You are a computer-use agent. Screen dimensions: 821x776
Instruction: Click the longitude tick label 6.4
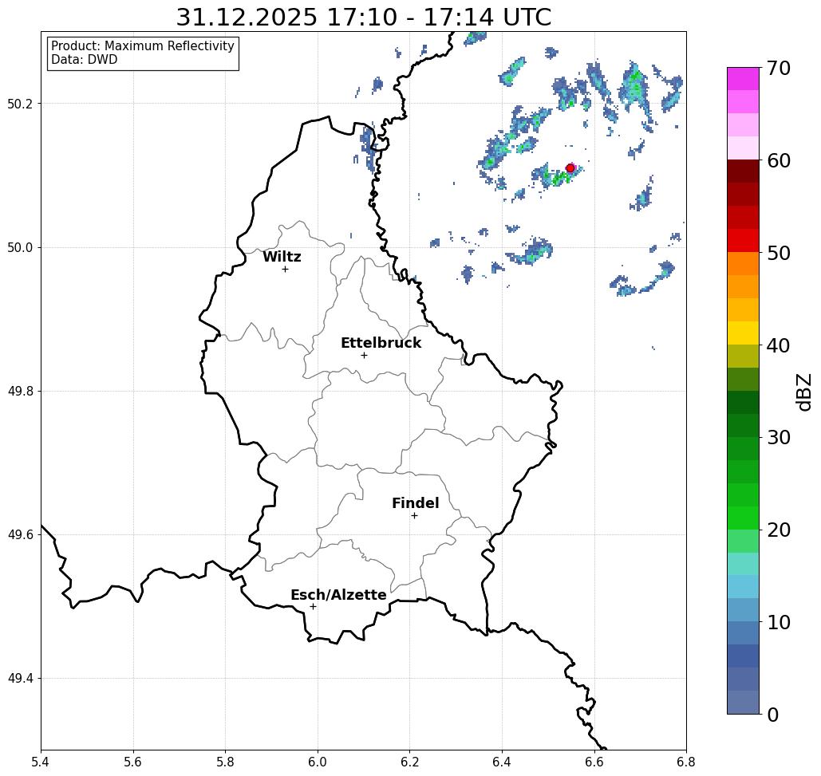click(x=502, y=762)
